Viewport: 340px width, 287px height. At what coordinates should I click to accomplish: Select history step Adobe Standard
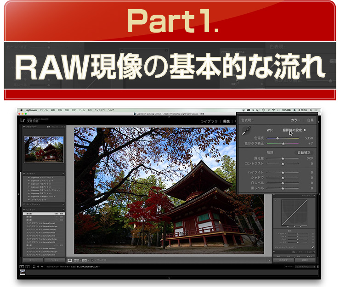coord(44,248)
